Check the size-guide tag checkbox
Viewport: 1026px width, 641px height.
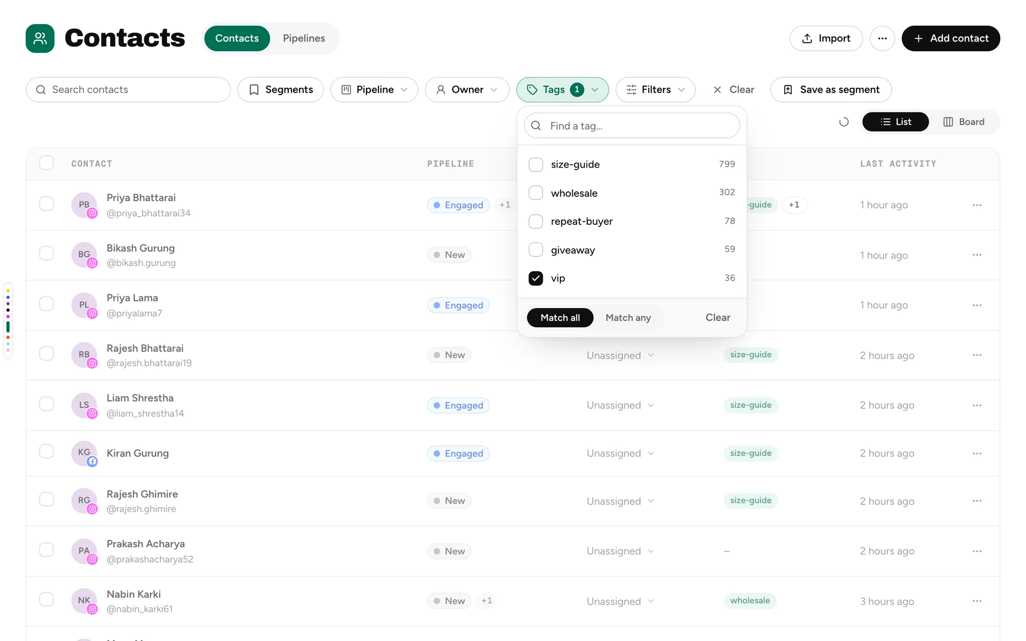coord(536,164)
